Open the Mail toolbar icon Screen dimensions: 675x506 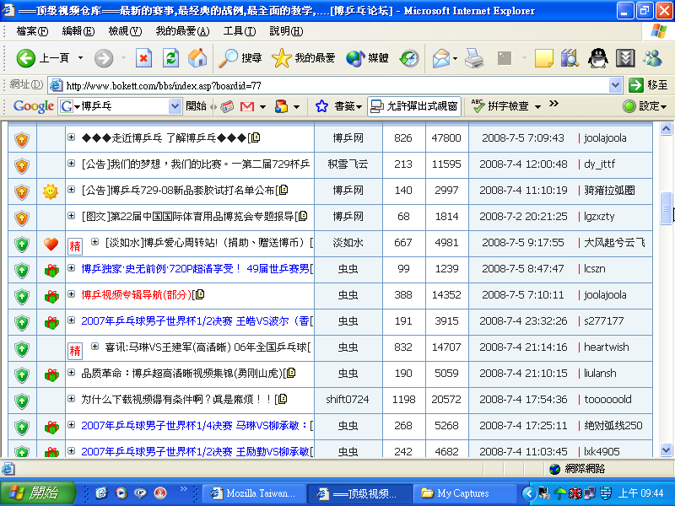point(441,58)
